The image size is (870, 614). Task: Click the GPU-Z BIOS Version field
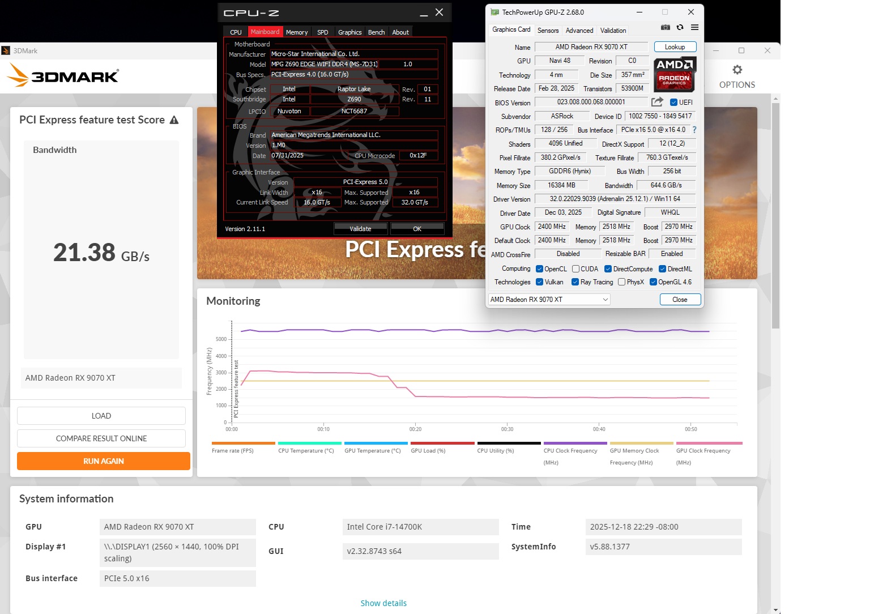pyautogui.click(x=591, y=102)
